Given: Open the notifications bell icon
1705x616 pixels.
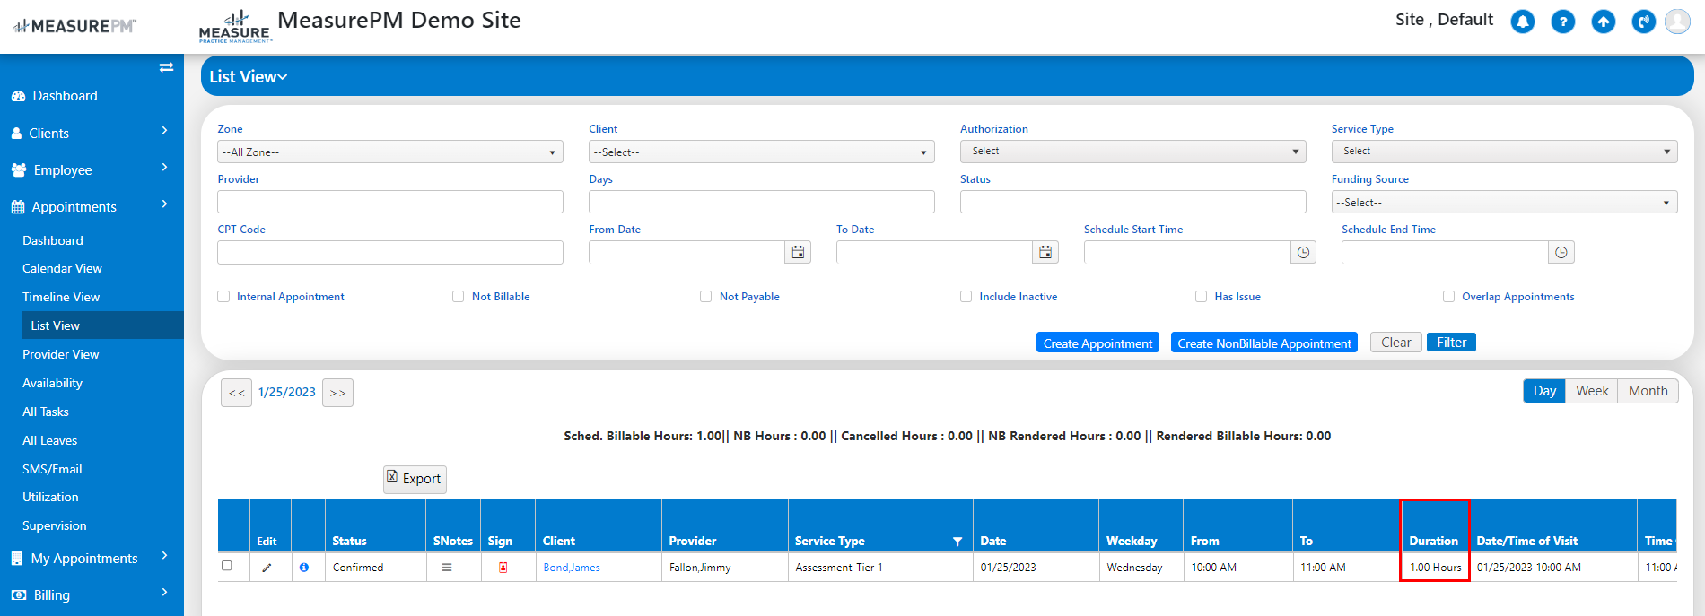Looking at the screenshot, I should [x=1523, y=22].
